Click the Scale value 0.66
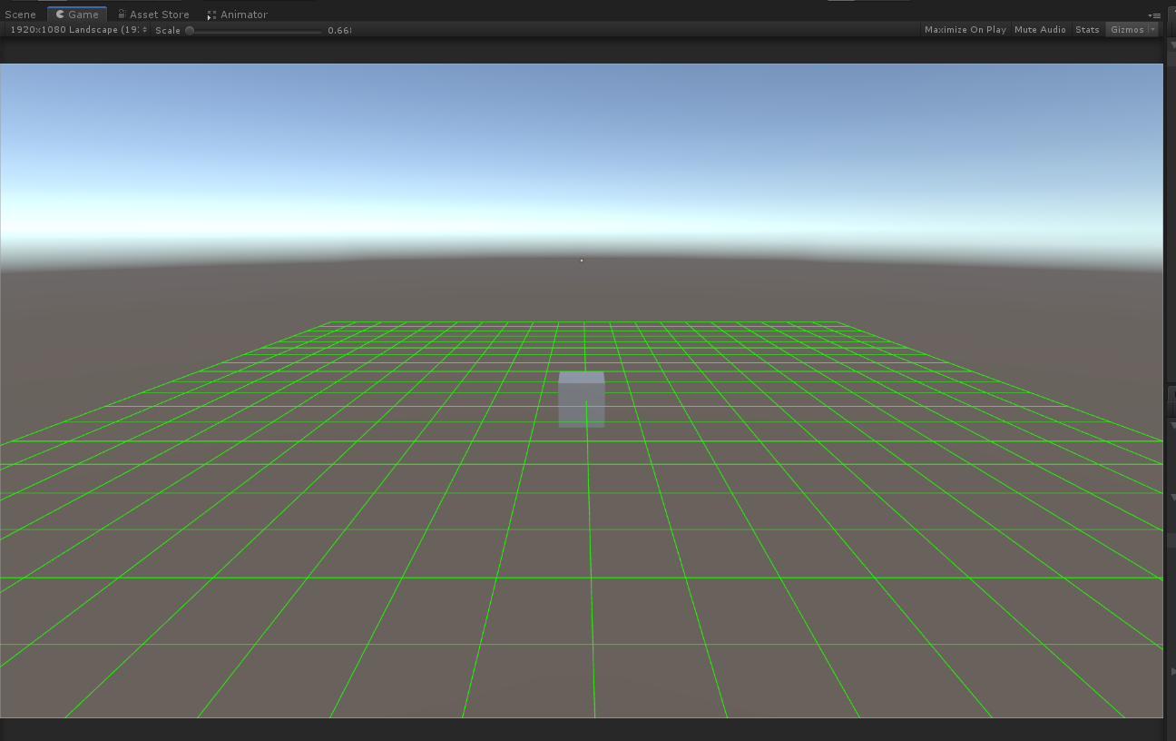The image size is (1176, 741). 339,30
